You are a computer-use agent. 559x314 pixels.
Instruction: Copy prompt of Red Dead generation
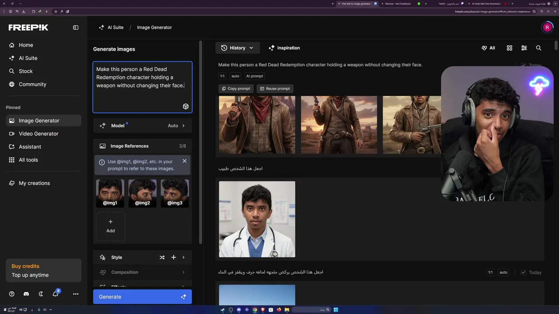[x=236, y=89]
